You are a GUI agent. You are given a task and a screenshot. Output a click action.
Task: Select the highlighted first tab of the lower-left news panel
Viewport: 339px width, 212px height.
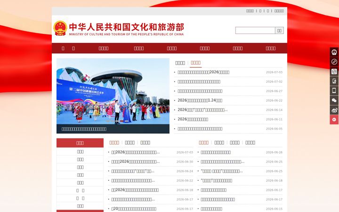pos(114,143)
